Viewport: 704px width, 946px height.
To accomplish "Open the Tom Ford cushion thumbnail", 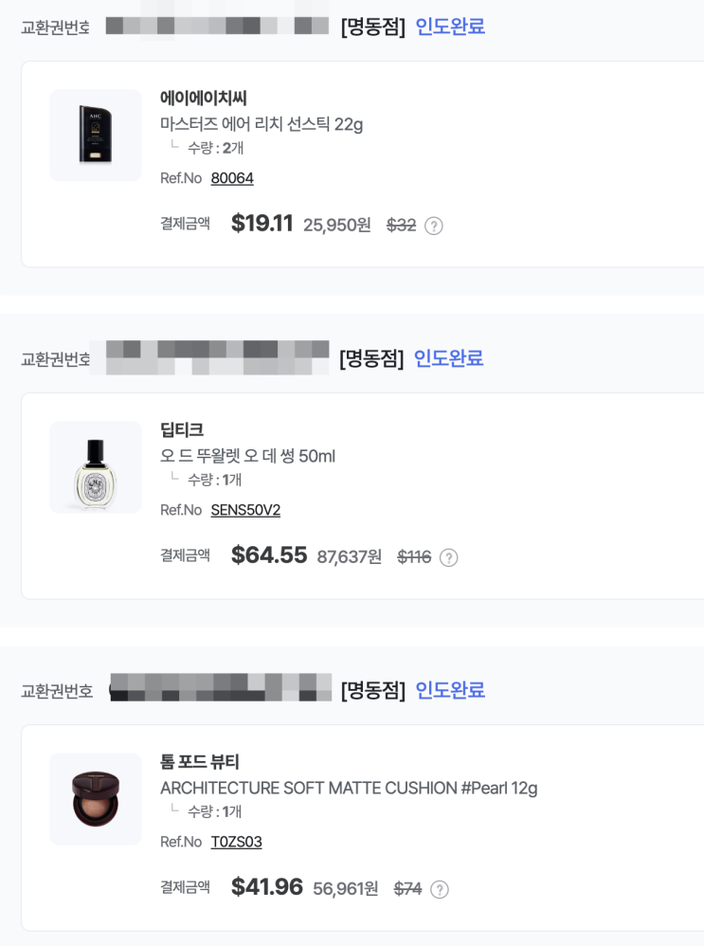I will (x=96, y=799).
